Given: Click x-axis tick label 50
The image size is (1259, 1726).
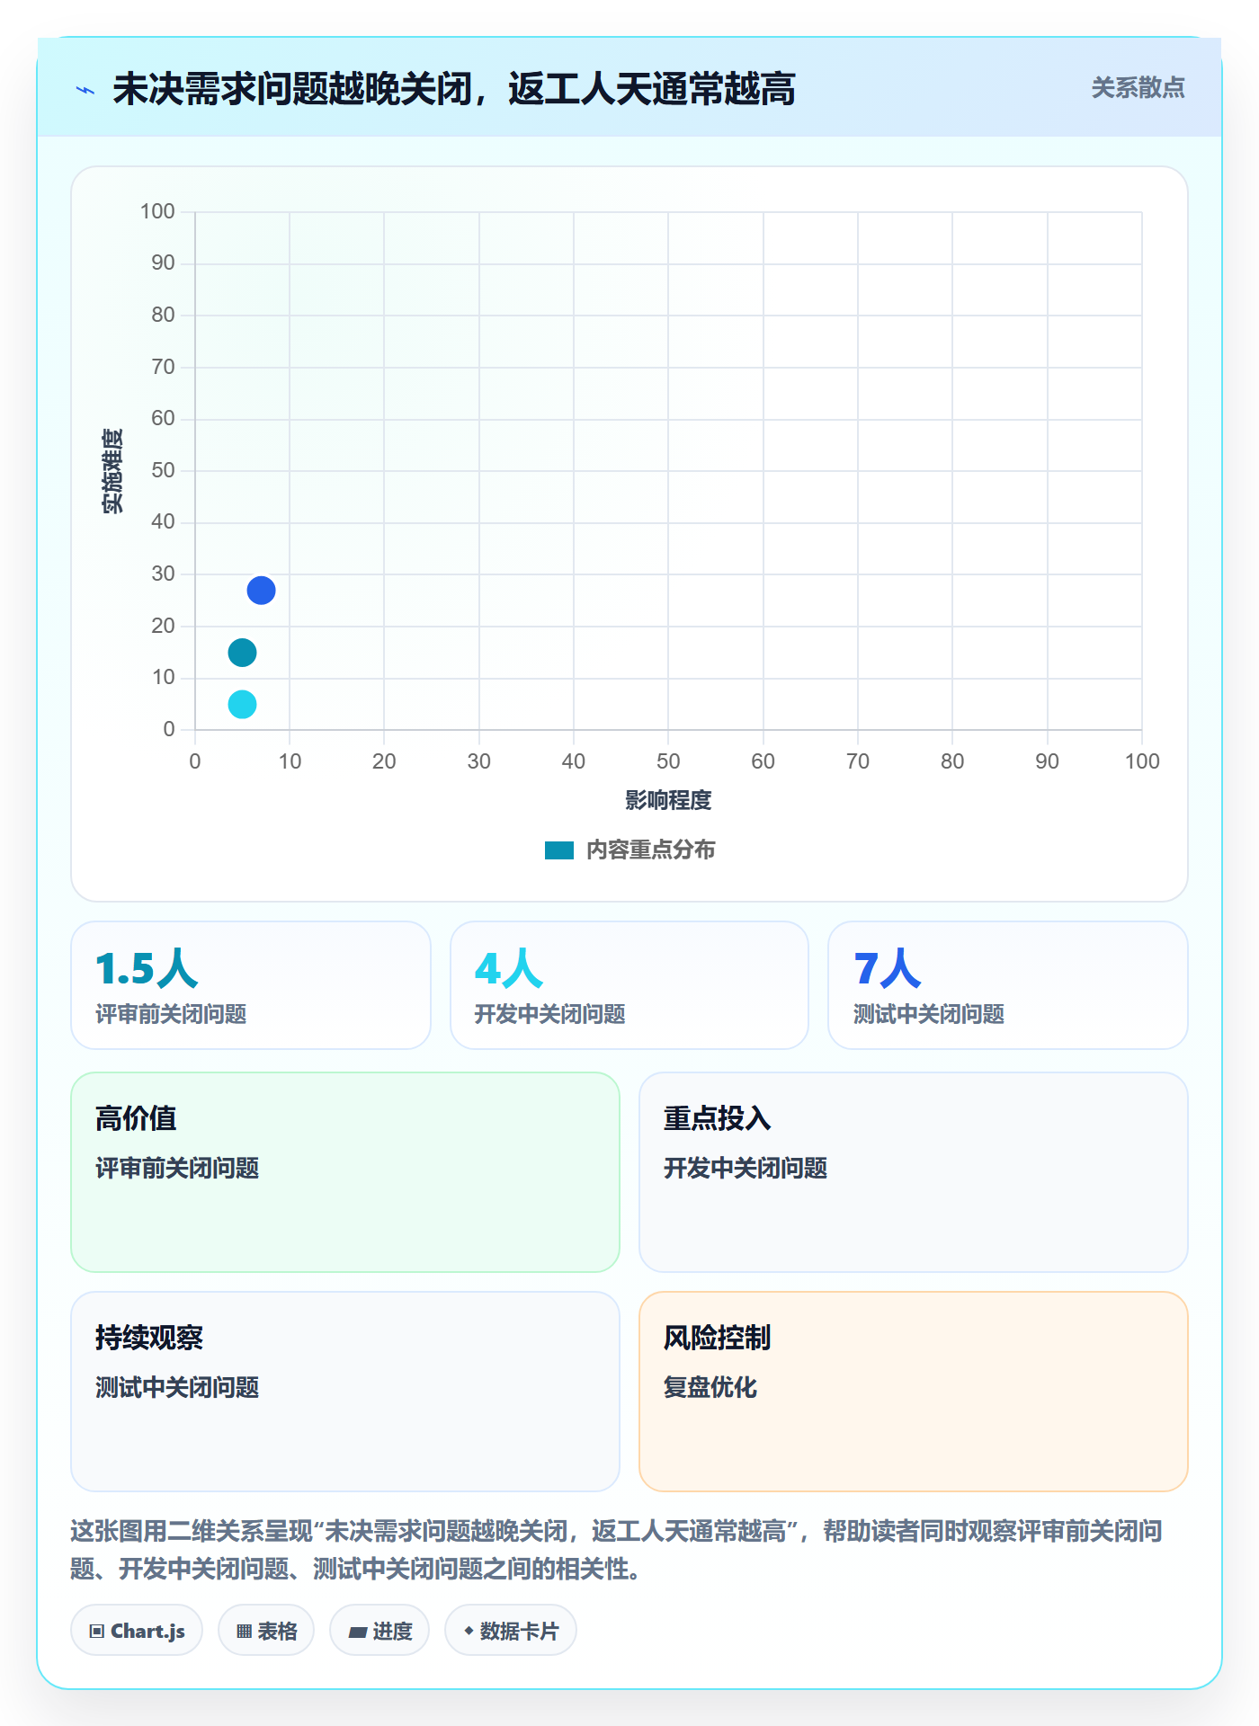Looking at the screenshot, I should [x=668, y=761].
